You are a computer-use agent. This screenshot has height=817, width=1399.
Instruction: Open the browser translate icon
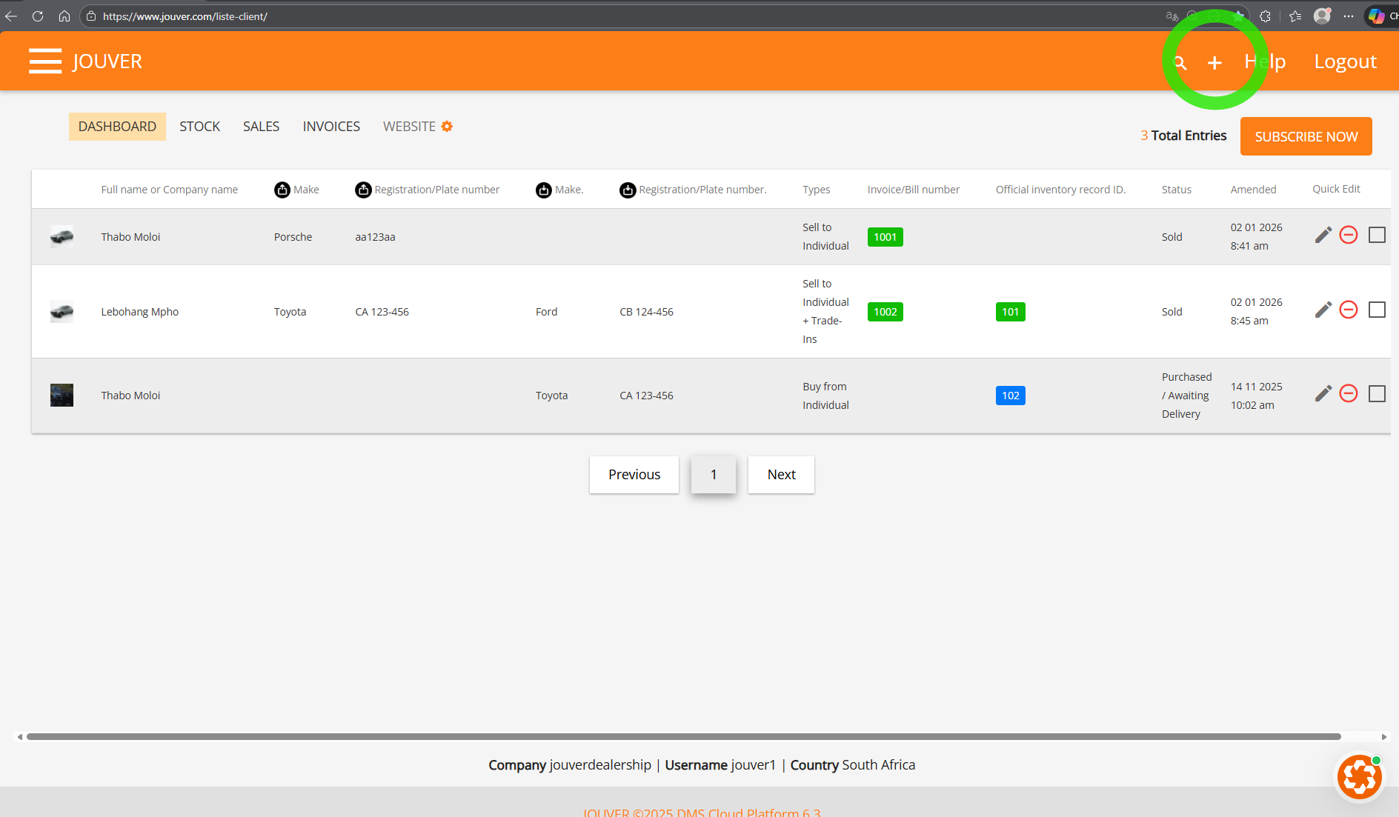click(x=1172, y=16)
